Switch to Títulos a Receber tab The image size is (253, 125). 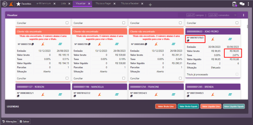(x=130, y=3)
